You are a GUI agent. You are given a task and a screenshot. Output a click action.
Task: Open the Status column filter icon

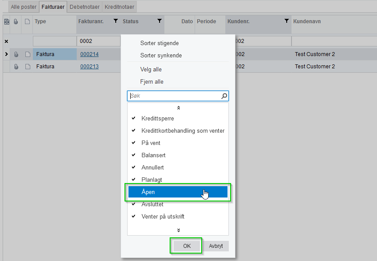160,21
